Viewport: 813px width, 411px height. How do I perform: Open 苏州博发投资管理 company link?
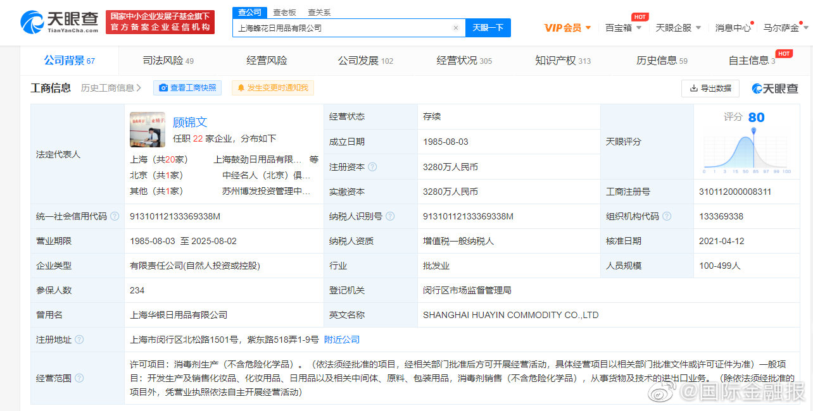[266, 191]
